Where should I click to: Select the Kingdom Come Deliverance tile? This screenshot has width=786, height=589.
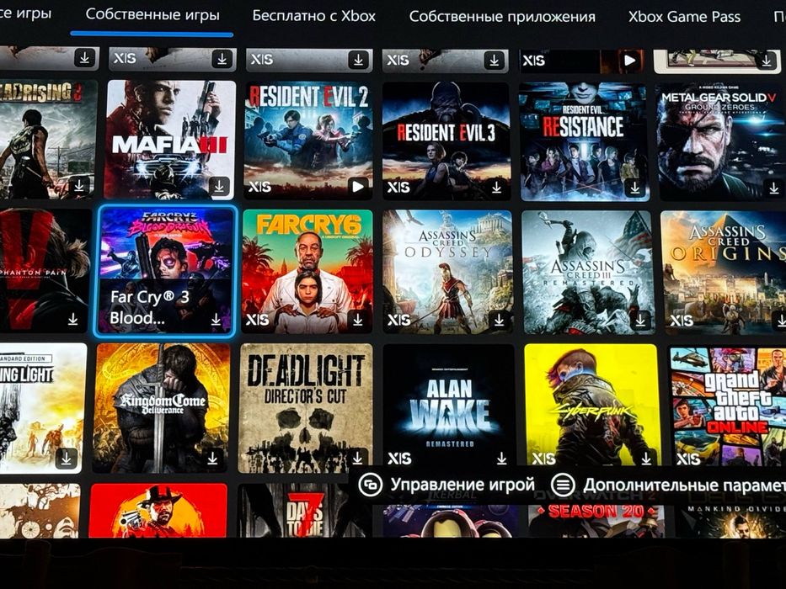coord(162,408)
